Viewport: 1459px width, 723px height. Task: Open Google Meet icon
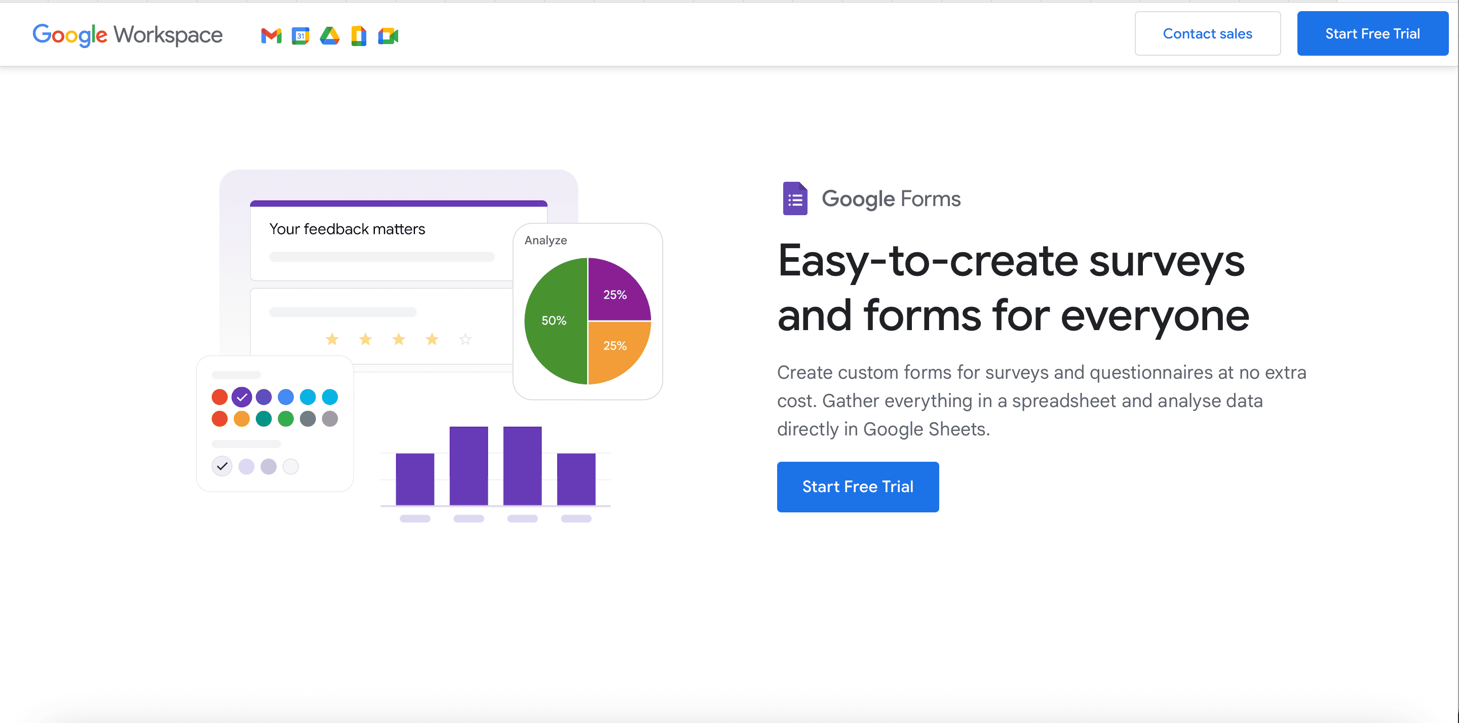tap(388, 35)
